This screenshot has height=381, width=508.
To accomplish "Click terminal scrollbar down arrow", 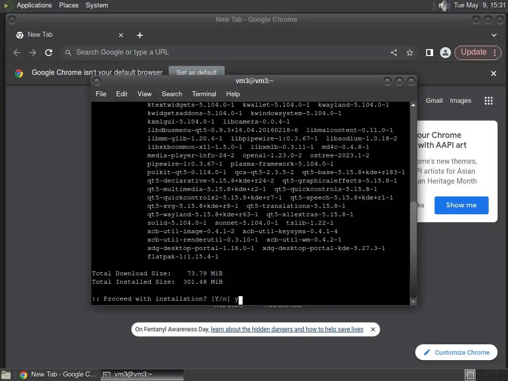I will click(413, 302).
